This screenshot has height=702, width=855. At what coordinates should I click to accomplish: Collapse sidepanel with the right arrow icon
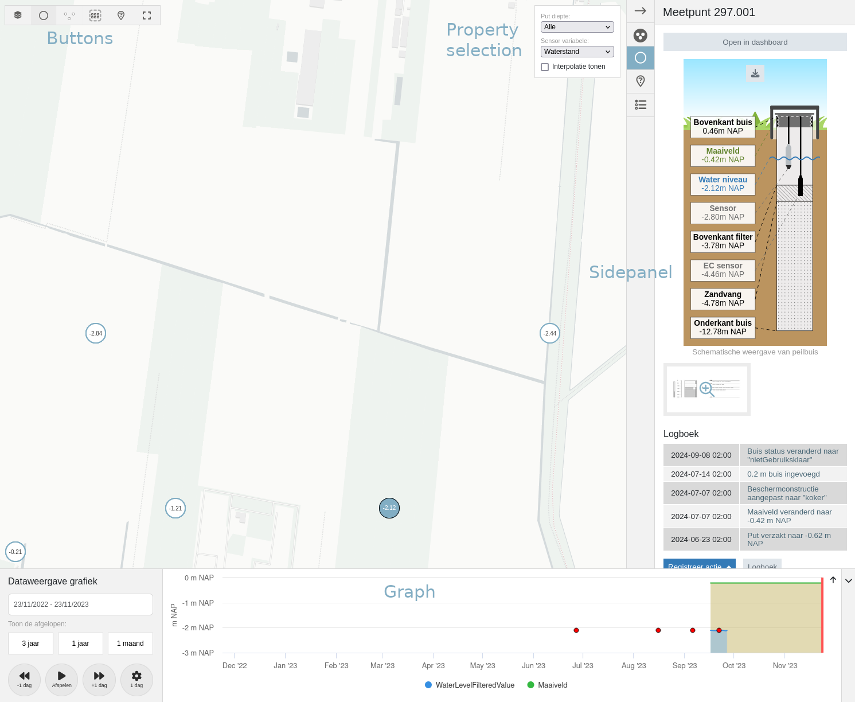pyautogui.click(x=640, y=11)
